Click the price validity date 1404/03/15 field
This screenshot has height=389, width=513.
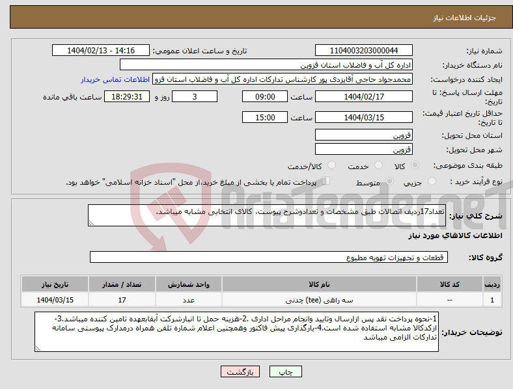[x=364, y=117]
